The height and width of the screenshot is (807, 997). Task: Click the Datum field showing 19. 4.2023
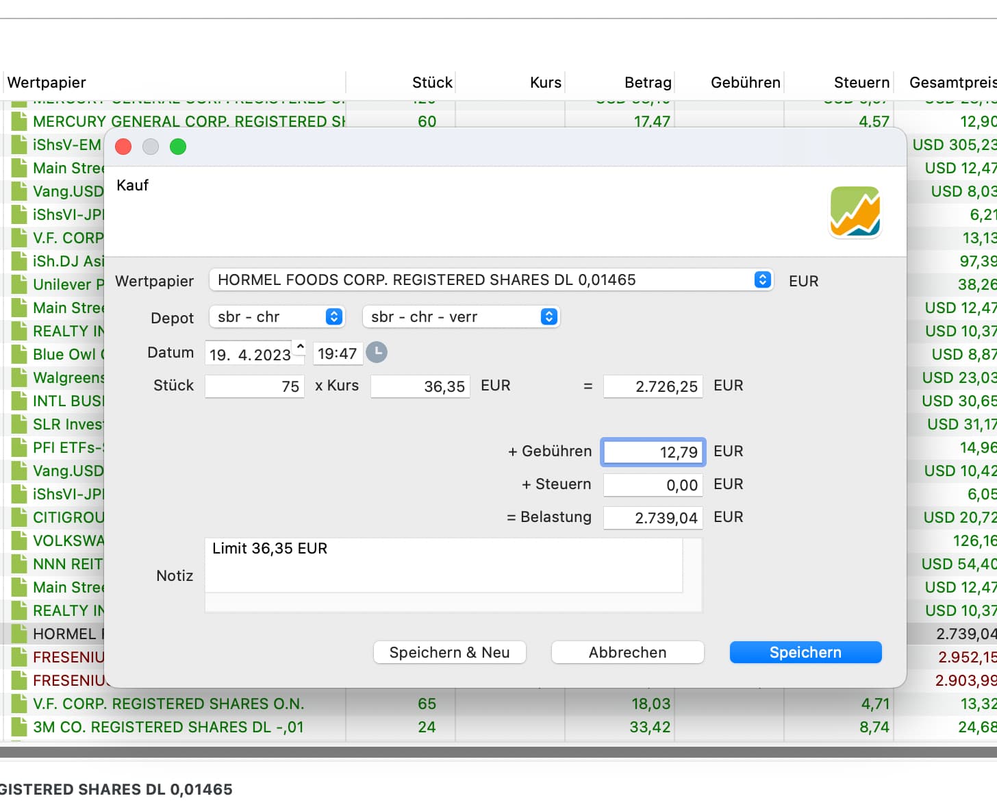[x=251, y=354]
